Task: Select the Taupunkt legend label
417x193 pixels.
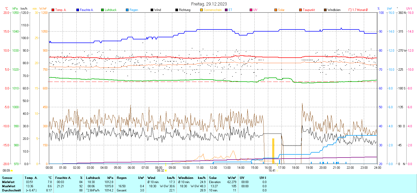Action: pos(309,10)
